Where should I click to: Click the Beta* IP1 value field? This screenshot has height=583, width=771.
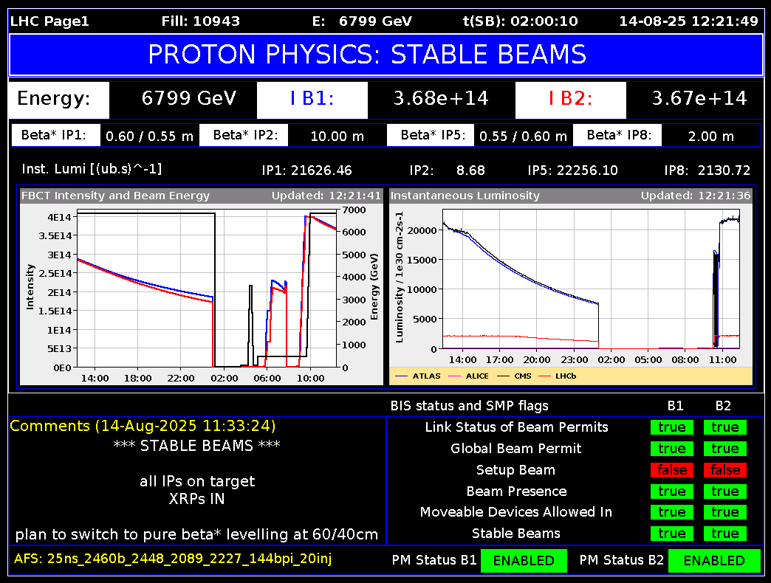[x=148, y=136]
